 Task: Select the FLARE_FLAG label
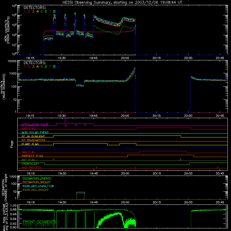click(30, 144)
